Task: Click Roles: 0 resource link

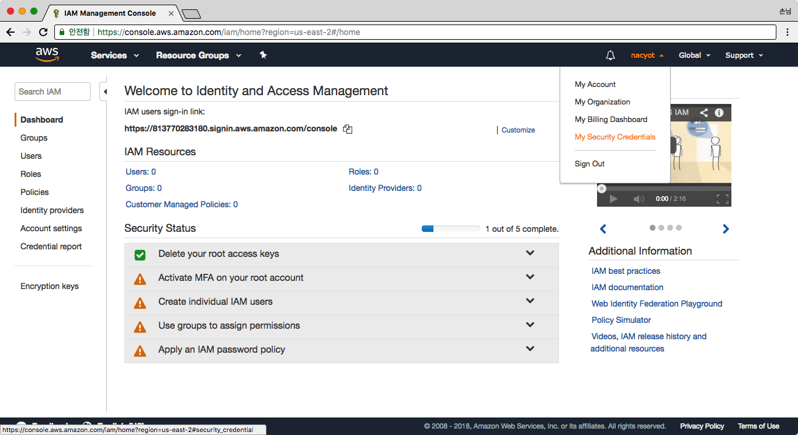Action: (363, 172)
